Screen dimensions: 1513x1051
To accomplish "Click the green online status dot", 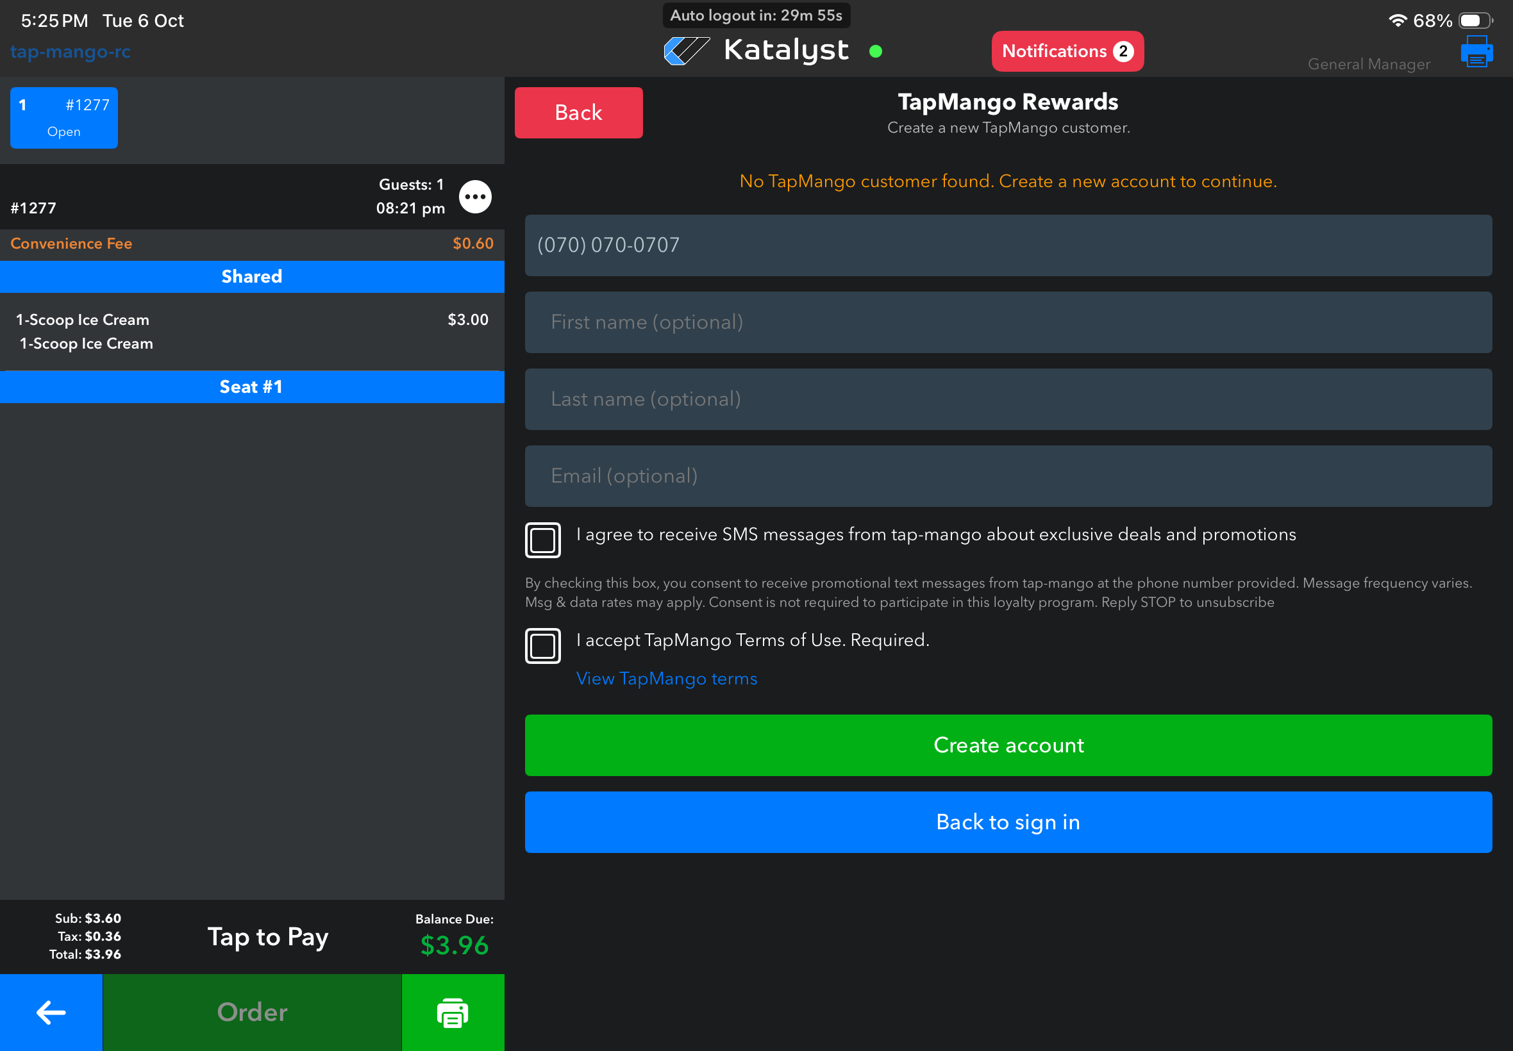I will point(875,51).
